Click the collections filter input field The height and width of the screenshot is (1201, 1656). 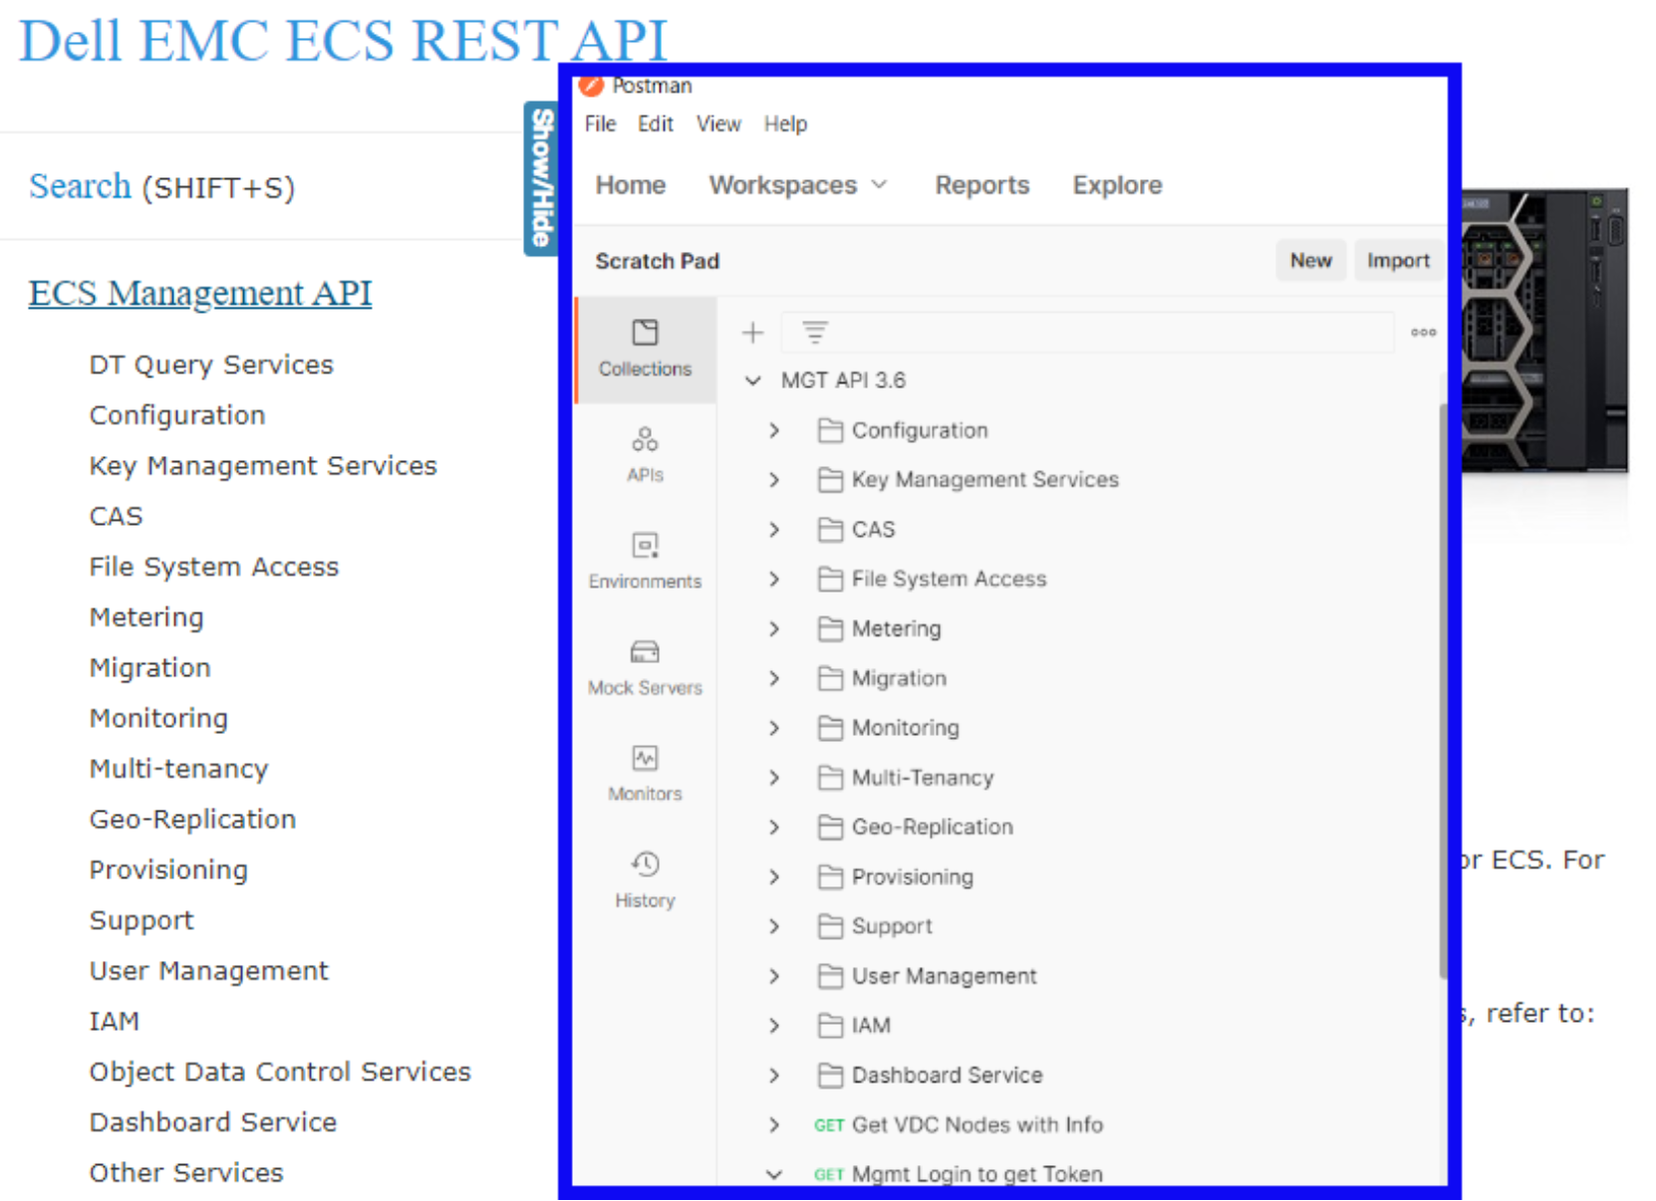click(x=1087, y=333)
